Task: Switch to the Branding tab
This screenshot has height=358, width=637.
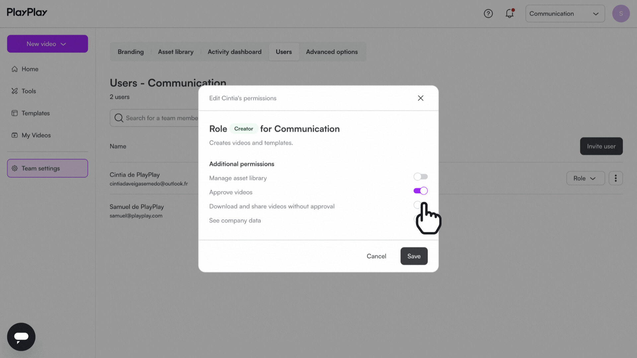Action: [x=131, y=52]
